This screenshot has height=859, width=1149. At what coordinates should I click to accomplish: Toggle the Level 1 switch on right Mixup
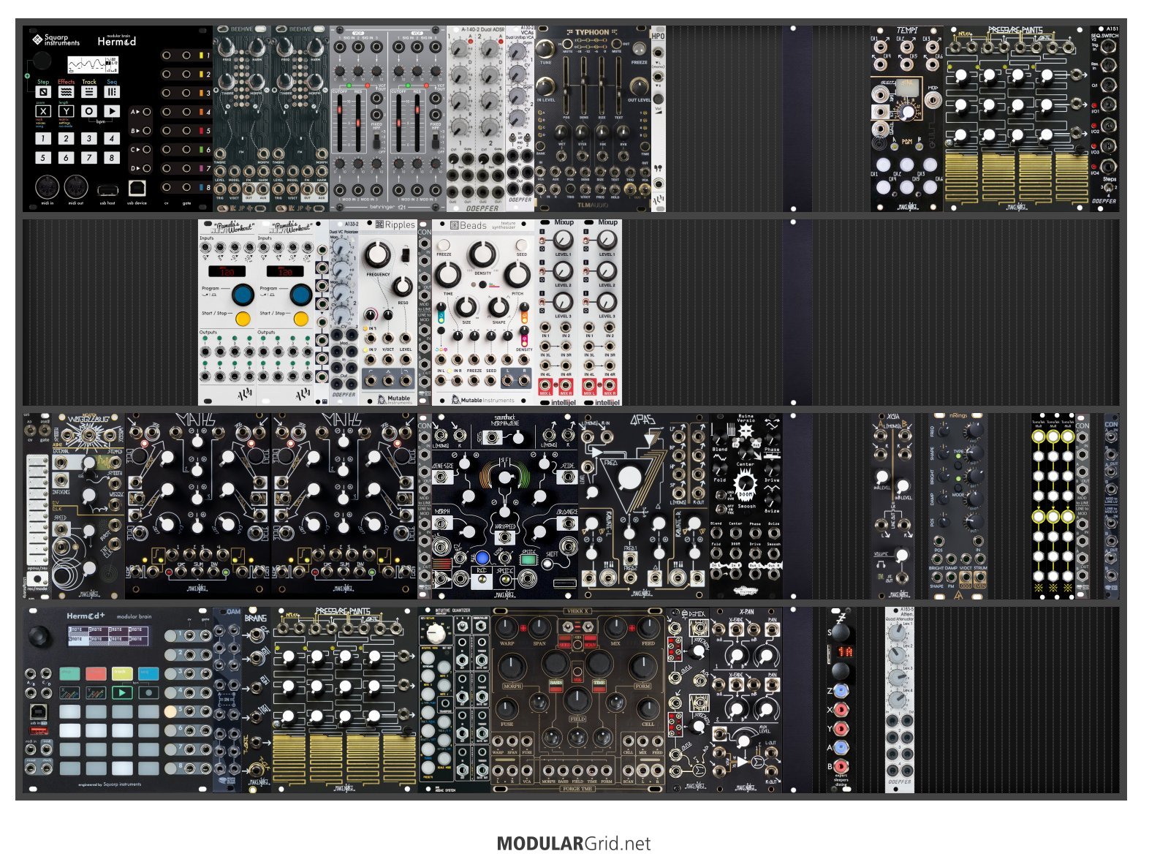[x=587, y=239]
